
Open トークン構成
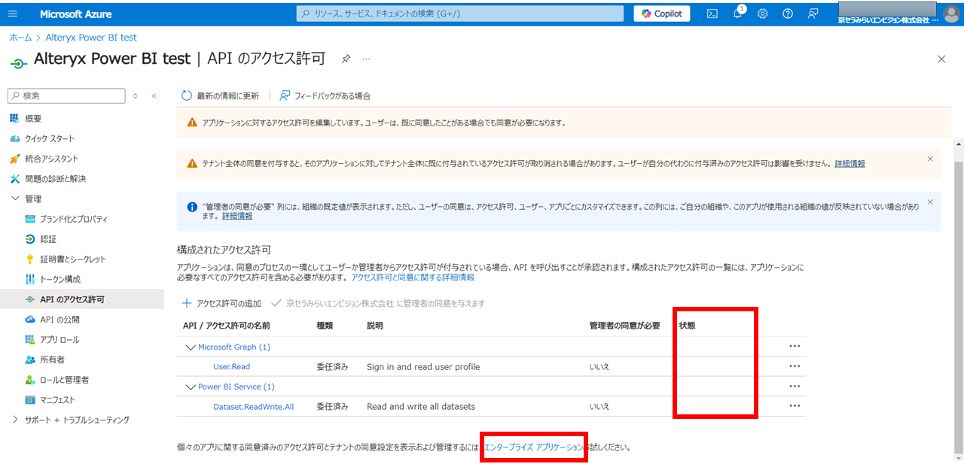(x=60, y=279)
